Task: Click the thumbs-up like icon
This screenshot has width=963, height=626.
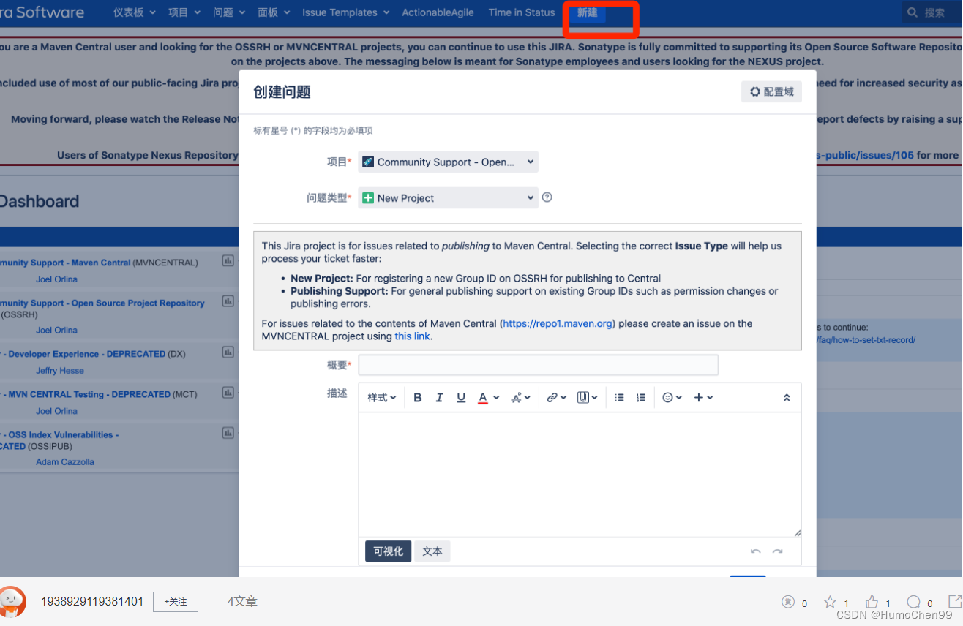Action: (x=872, y=602)
